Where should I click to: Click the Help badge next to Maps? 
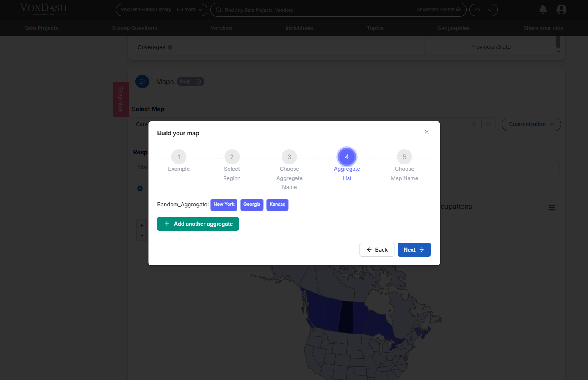pos(190,81)
